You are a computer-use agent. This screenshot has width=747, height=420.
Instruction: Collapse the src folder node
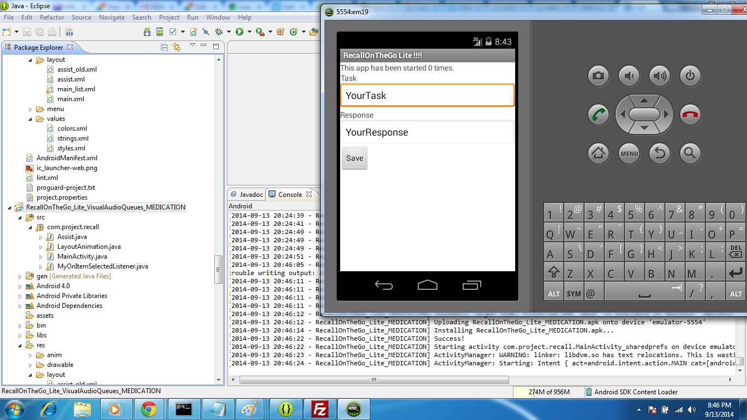20,217
